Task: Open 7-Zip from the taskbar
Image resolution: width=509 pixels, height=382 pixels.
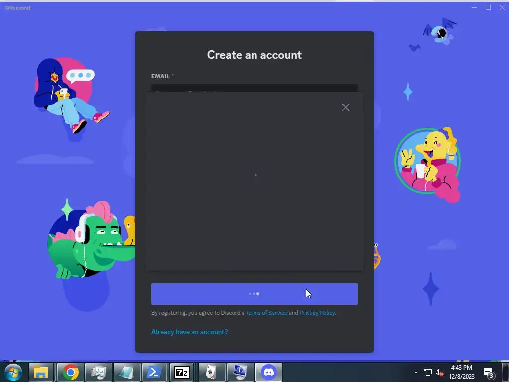Action: [182, 372]
